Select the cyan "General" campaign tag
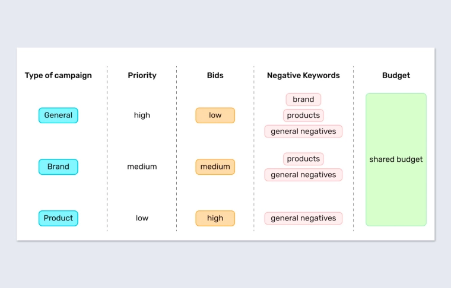The height and width of the screenshot is (288, 451). (x=58, y=116)
